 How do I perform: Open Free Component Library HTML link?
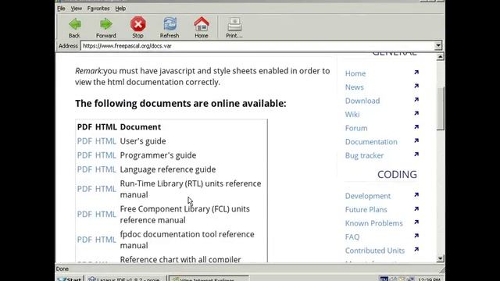(x=105, y=215)
